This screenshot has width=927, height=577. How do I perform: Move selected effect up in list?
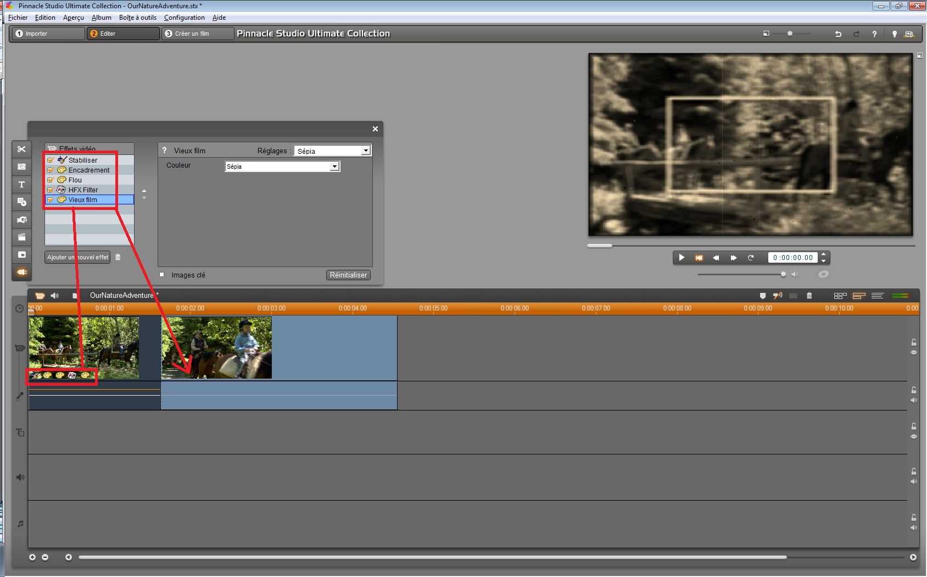pyautogui.click(x=144, y=191)
